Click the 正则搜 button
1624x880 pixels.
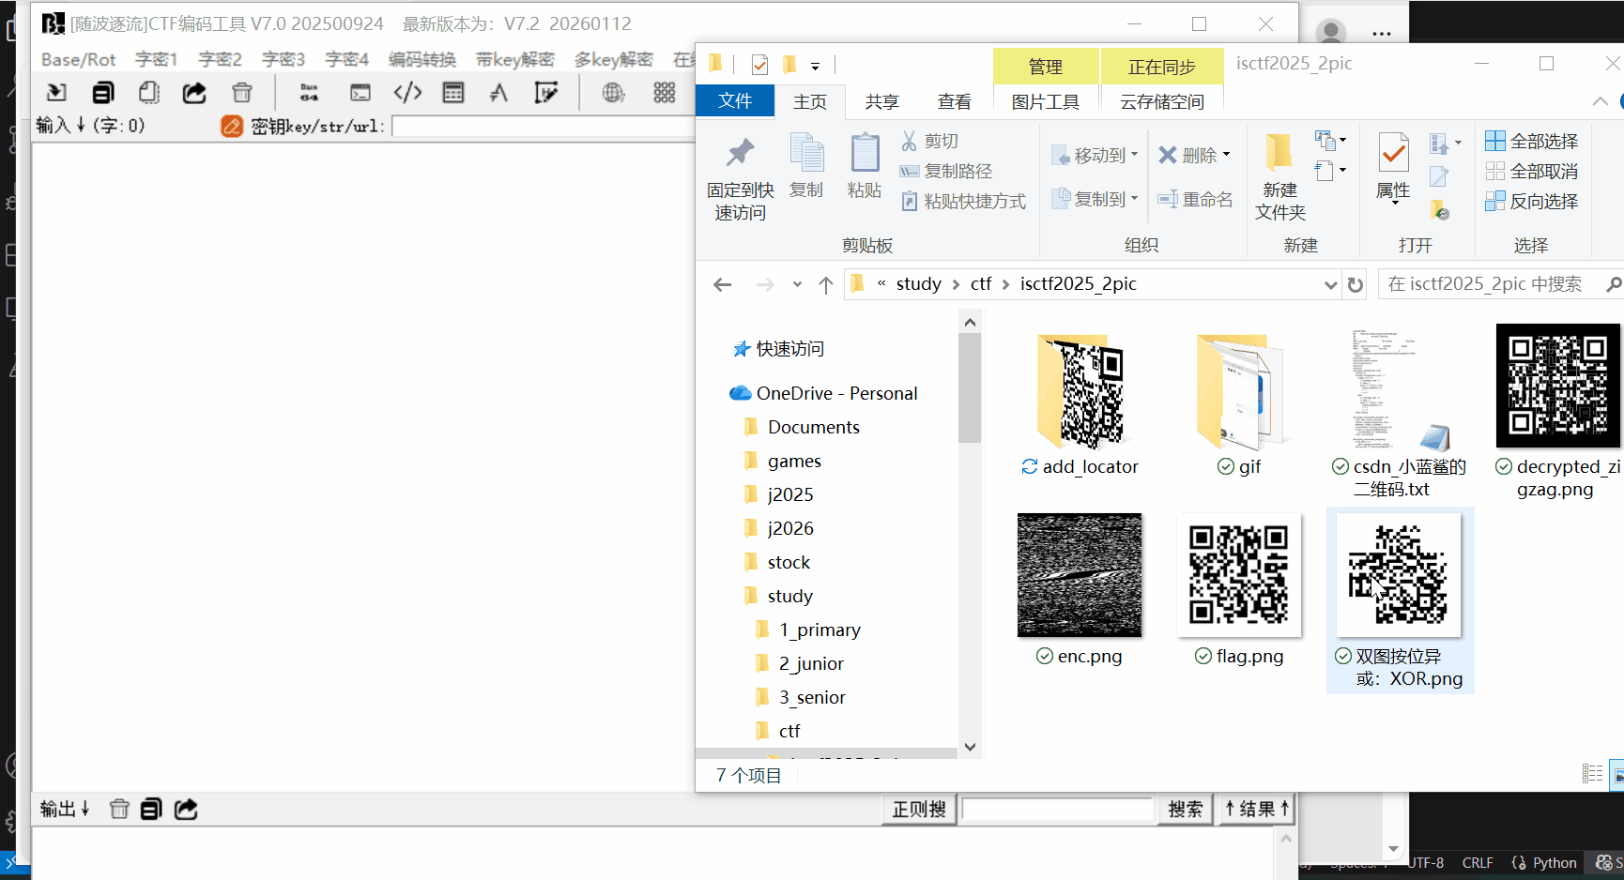point(919,809)
